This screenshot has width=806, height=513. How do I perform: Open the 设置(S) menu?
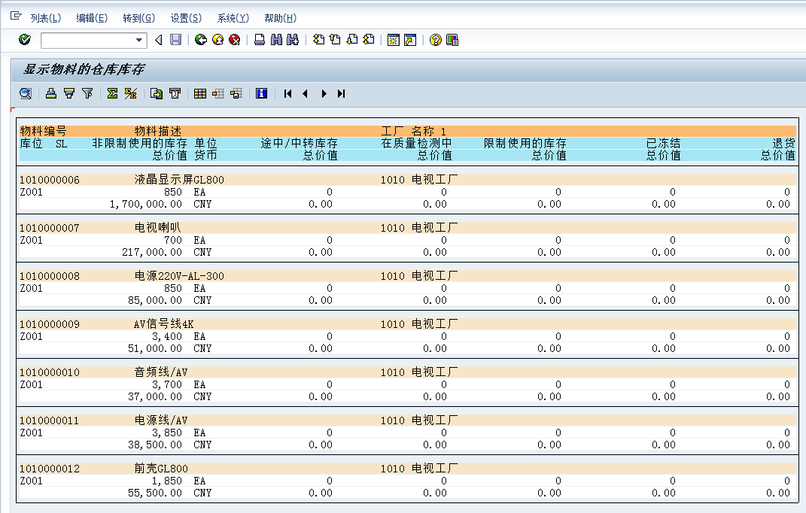click(184, 17)
